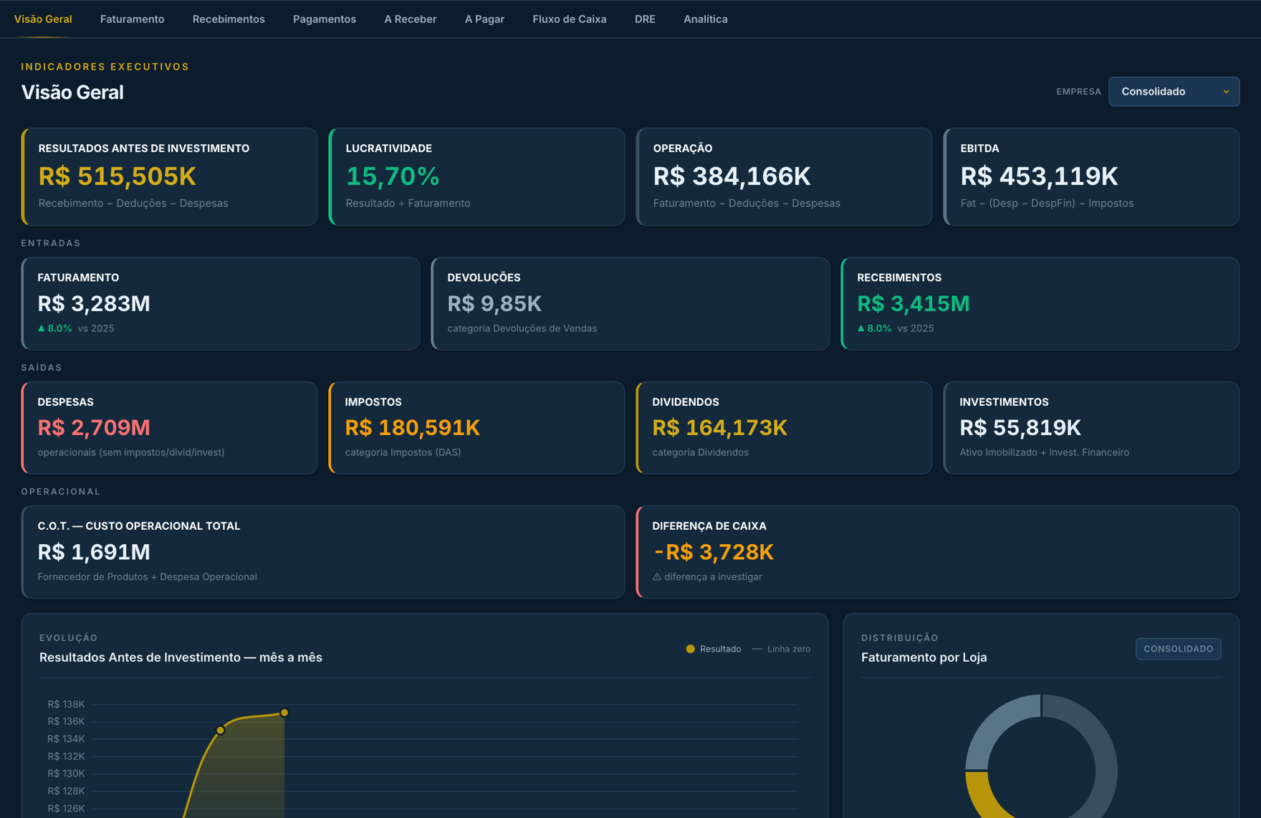The width and height of the screenshot is (1261, 818).
Task: Click the green up-arrow under Recebimentos
Action: coord(860,328)
